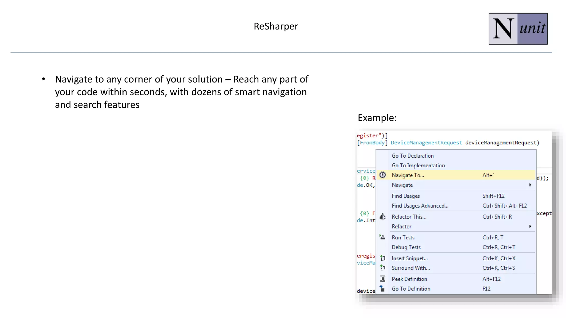Viewport: 566px width, 318px height.
Task: Click the Ctrl+Shift+R shortcut text
Action: pyautogui.click(x=497, y=217)
